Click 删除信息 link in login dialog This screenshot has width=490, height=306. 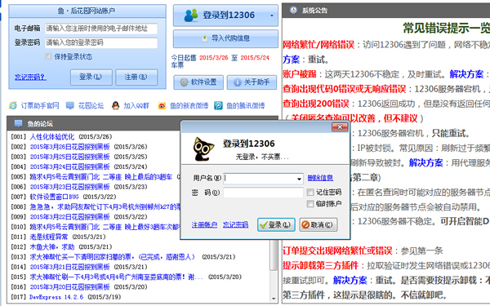(320, 178)
